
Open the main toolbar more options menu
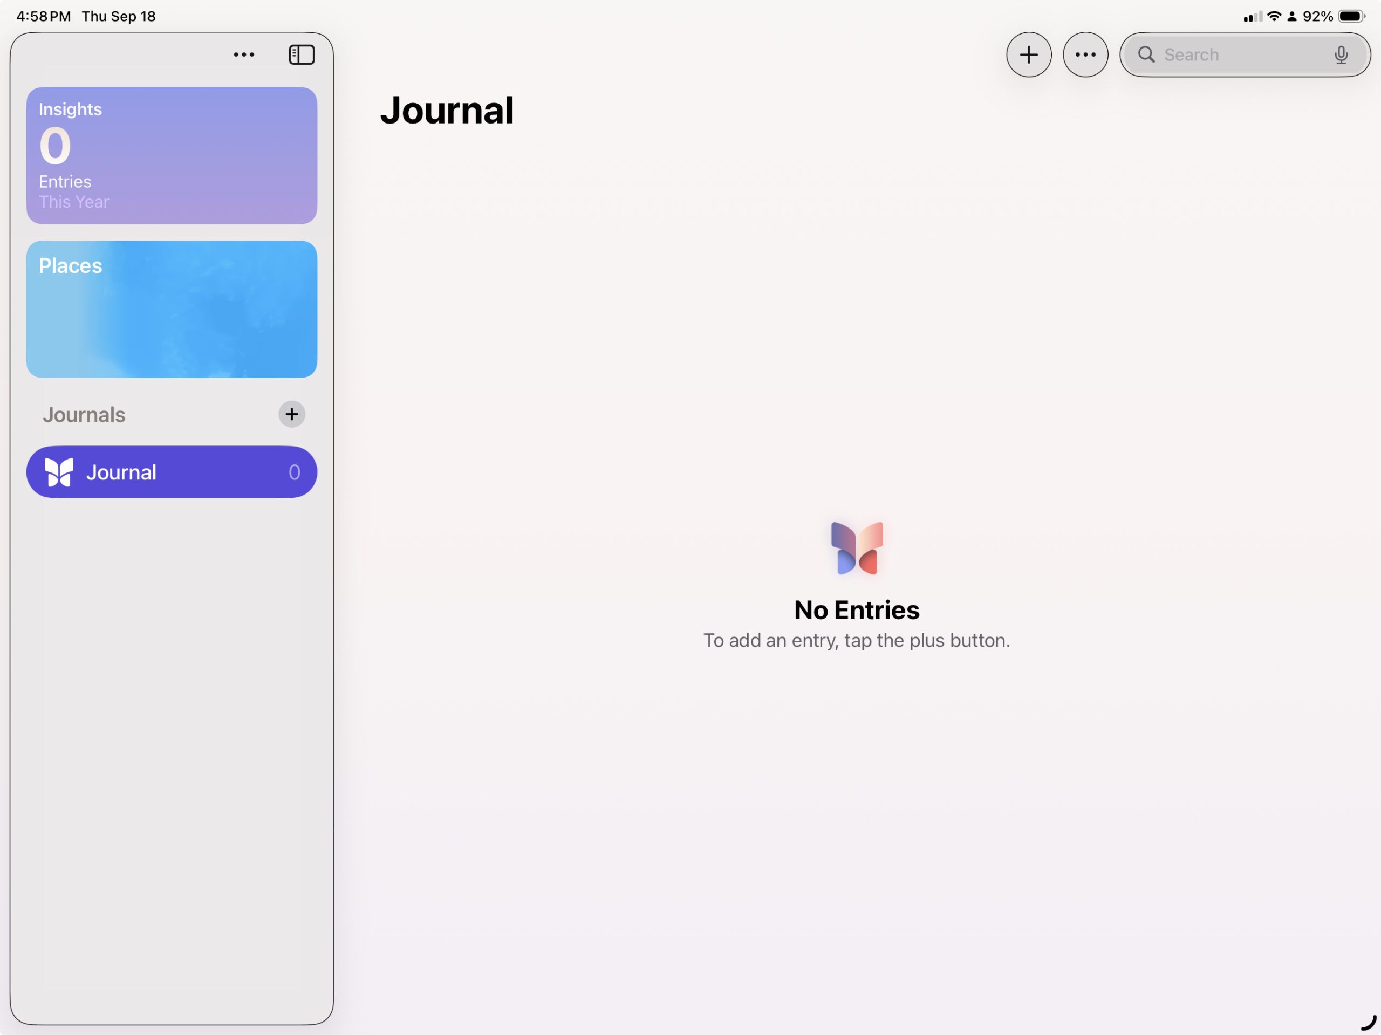(1085, 55)
